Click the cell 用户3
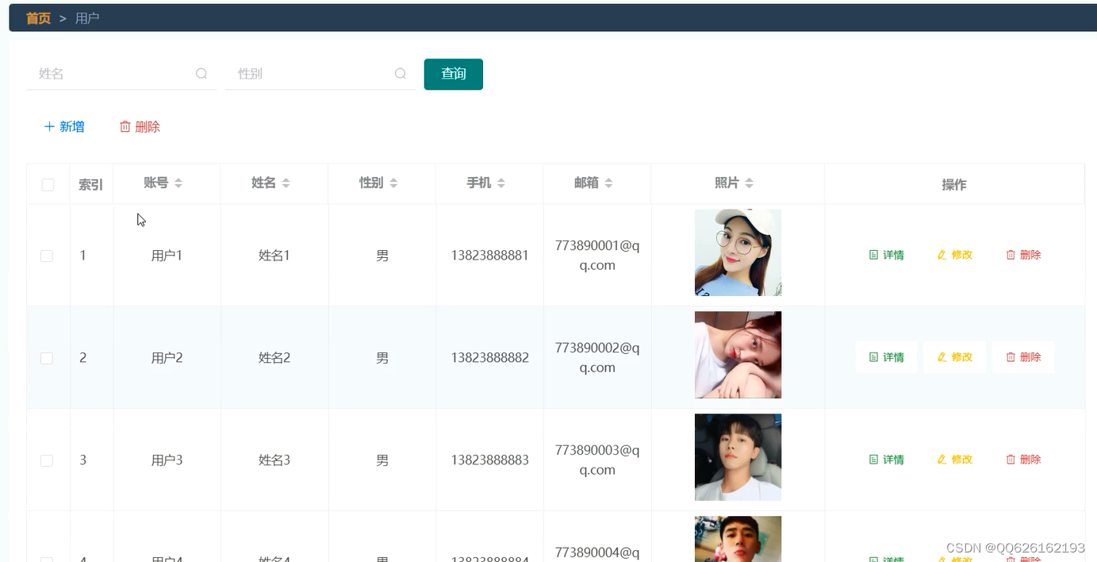 (167, 460)
